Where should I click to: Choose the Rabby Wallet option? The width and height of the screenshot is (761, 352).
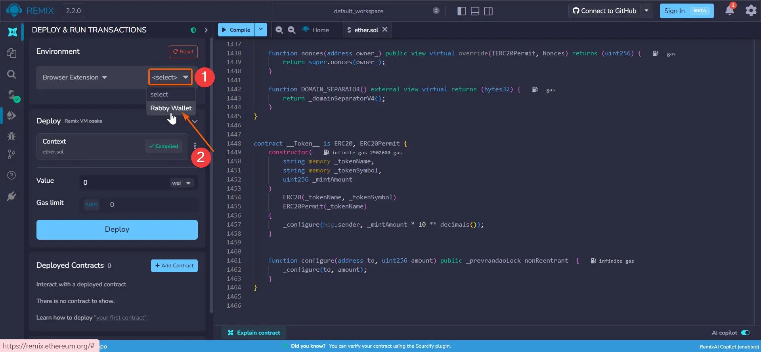tap(171, 108)
